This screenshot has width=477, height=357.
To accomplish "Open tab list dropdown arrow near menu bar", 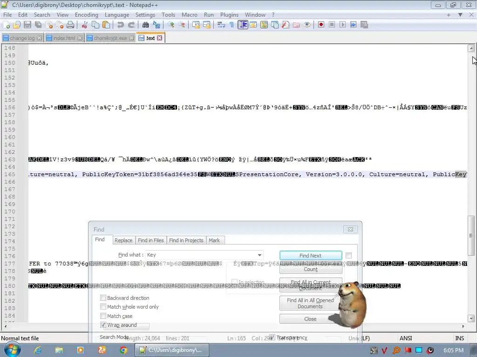I will (460, 14).
